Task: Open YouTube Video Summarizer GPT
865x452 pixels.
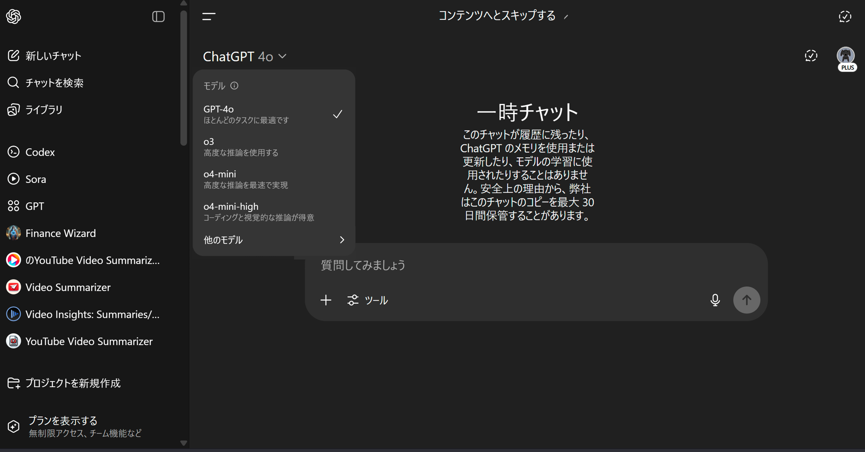Action: tap(89, 341)
